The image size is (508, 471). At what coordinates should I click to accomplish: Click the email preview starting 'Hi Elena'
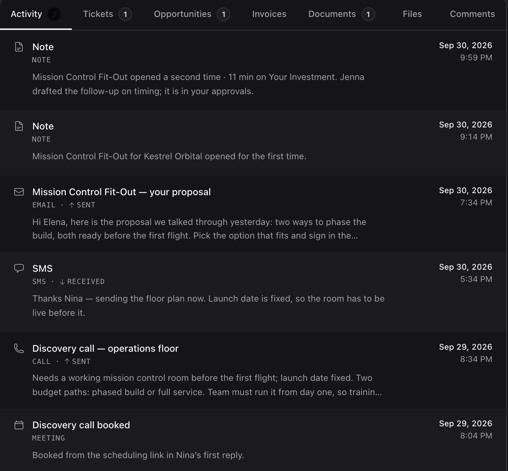tap(199, 229)
